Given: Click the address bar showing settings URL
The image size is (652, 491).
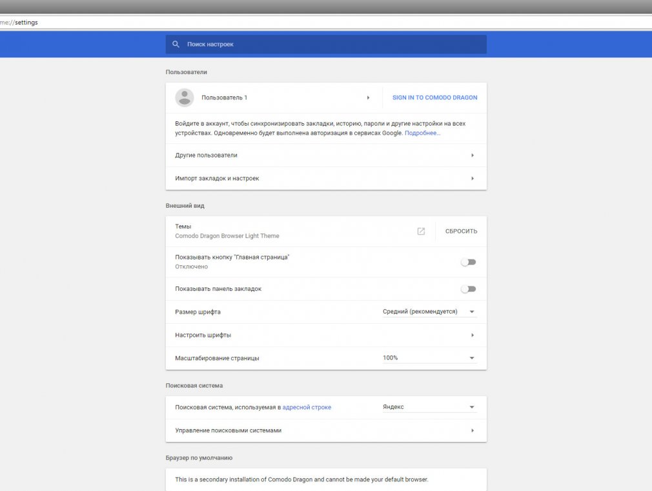Looking at the screenshot, I should (x=326, y=23).
